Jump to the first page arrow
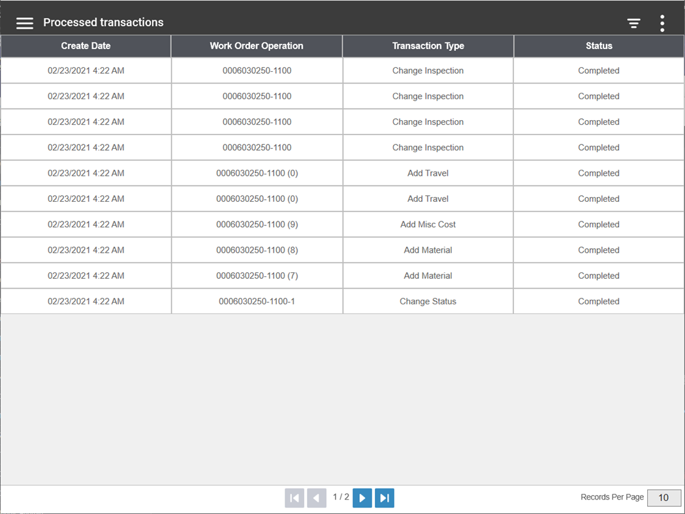This screenshot has height=514, width=685. coord(294,498)
